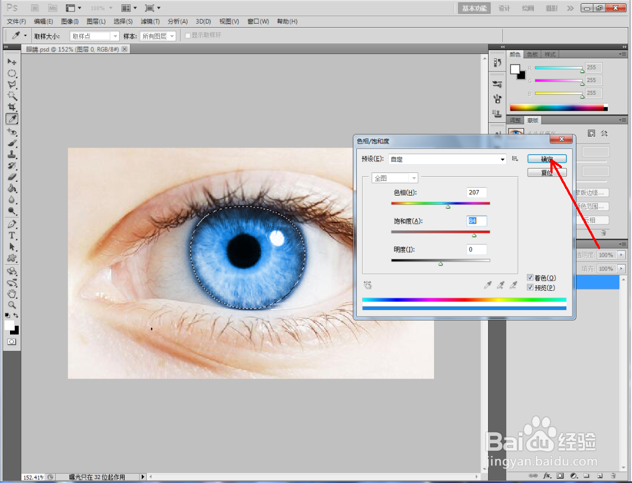Click the layer fx styles icon

point(547,475)
